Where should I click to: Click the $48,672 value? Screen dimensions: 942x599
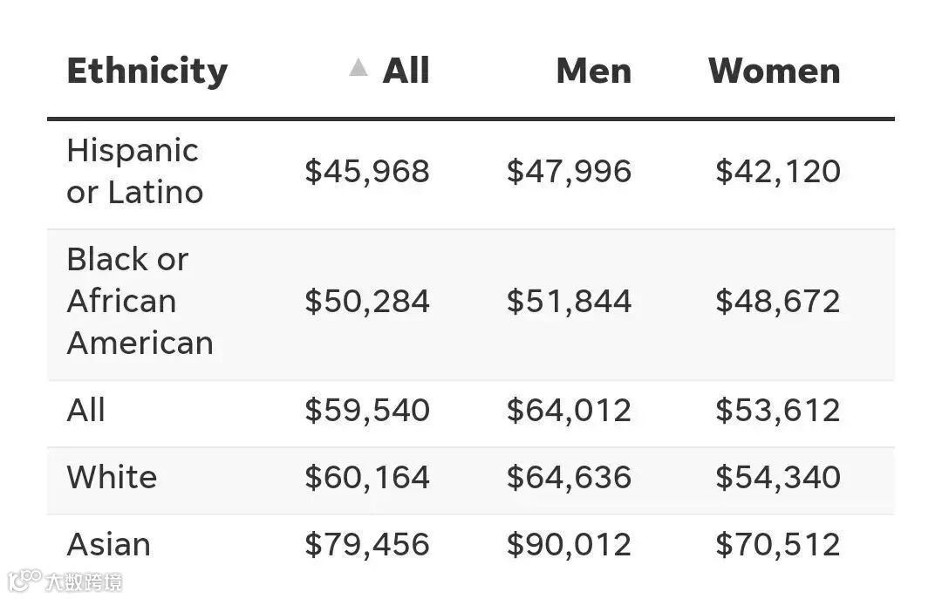pos(777,301)
